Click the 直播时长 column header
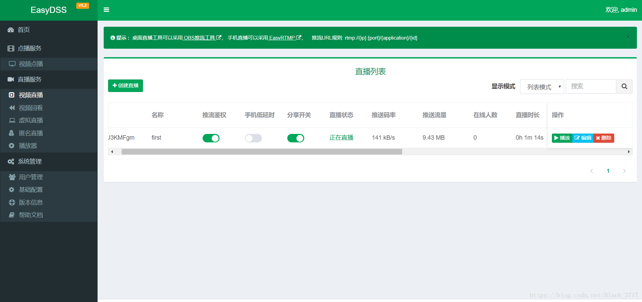 (x=527, y=115)
